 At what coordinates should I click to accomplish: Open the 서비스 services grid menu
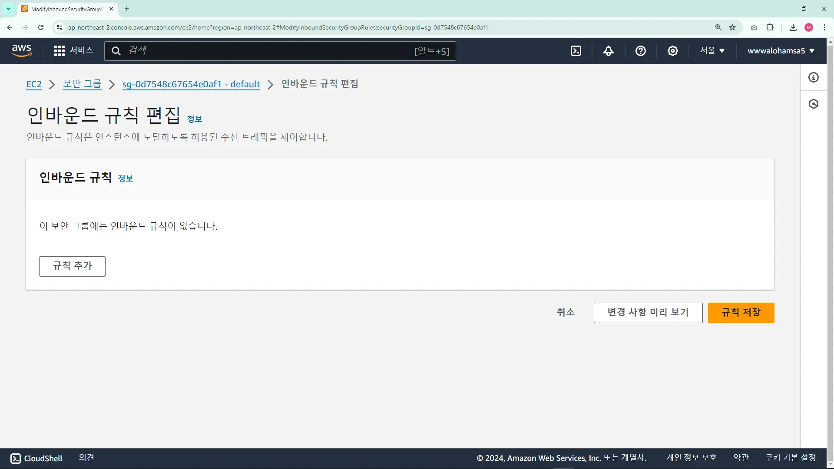point(73,50)
